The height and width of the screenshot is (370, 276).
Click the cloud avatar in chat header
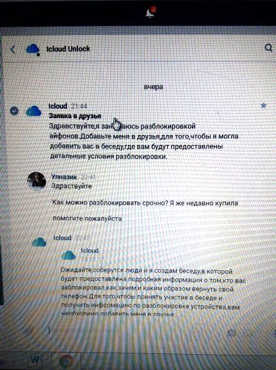click(x=33, y=49)
